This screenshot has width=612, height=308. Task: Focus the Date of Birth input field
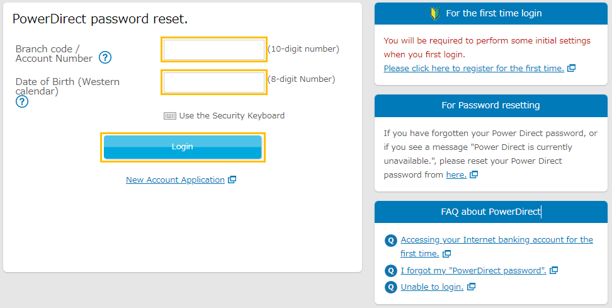[x=214, y=83]
